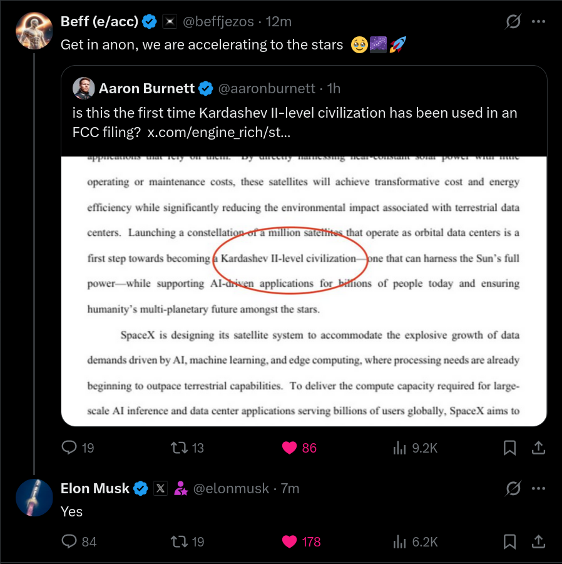Reply to Elon Musk's post
The width and height of the screenshot is (562, 564).
coord(69,541)
